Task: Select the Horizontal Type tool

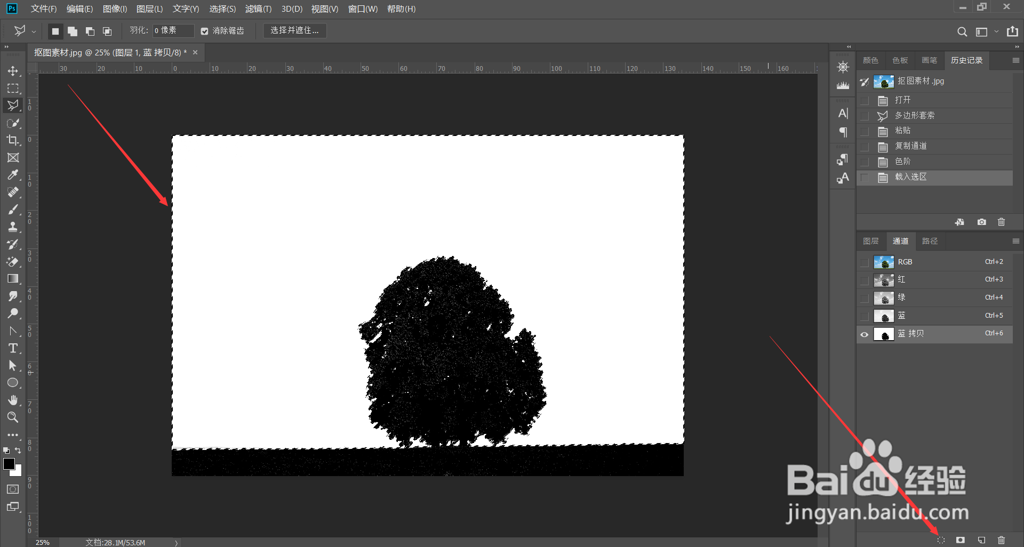Action: pos(13,348)
